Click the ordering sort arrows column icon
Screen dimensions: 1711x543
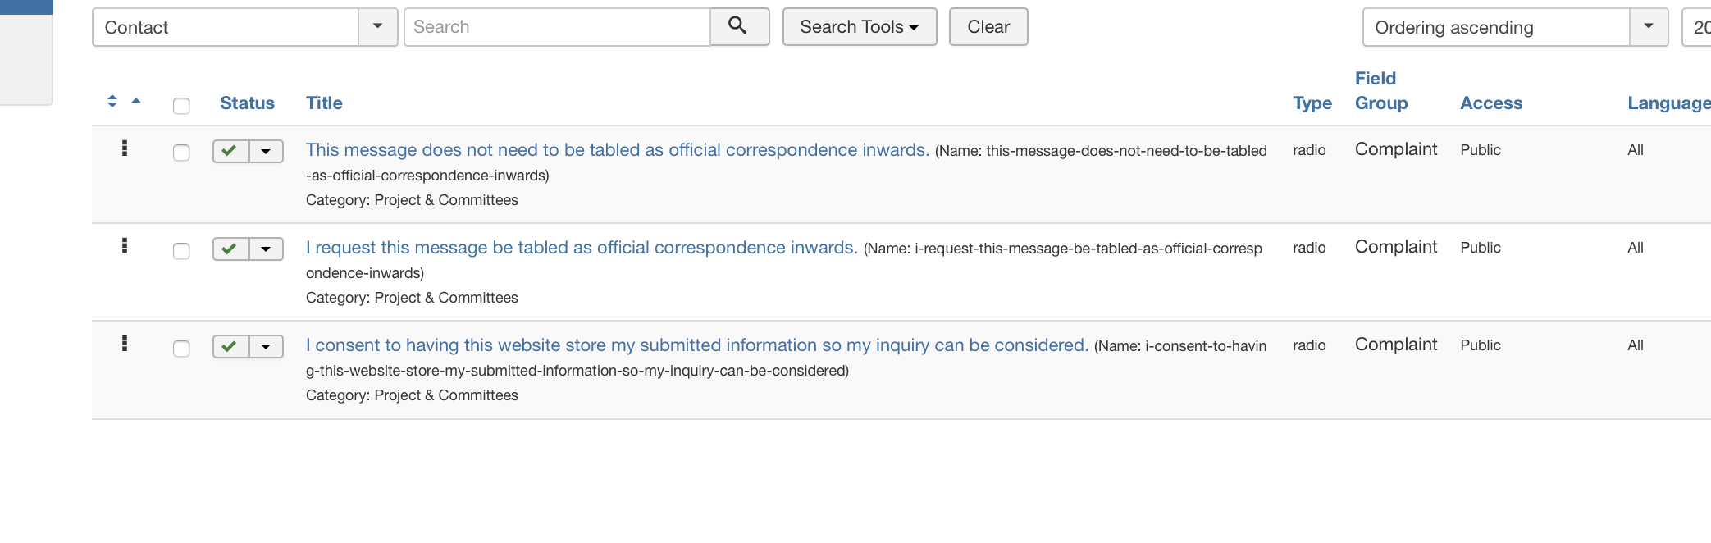point(113,102)
